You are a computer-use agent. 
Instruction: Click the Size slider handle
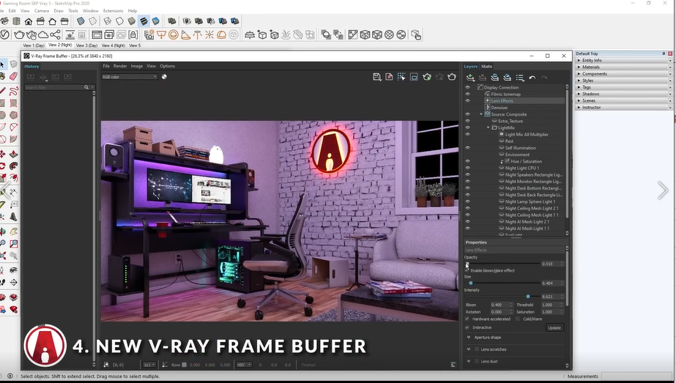[x=470, y=283]
